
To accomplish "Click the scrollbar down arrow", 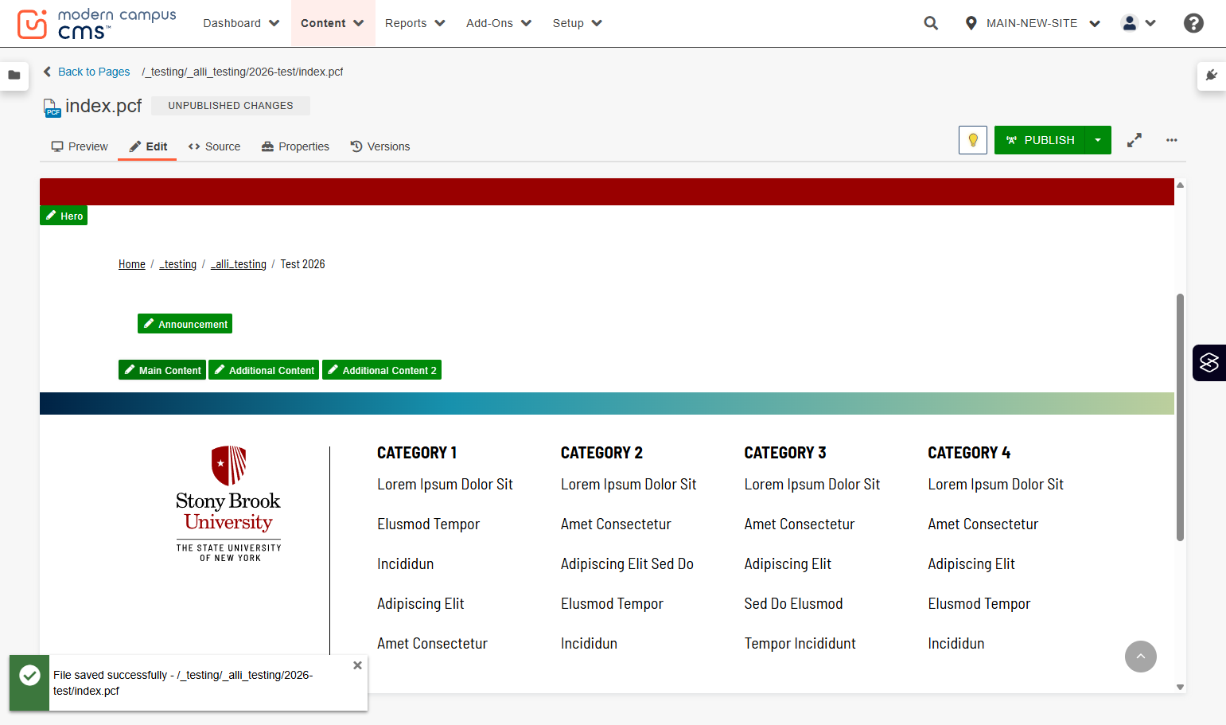I will tap(1180, 687).
